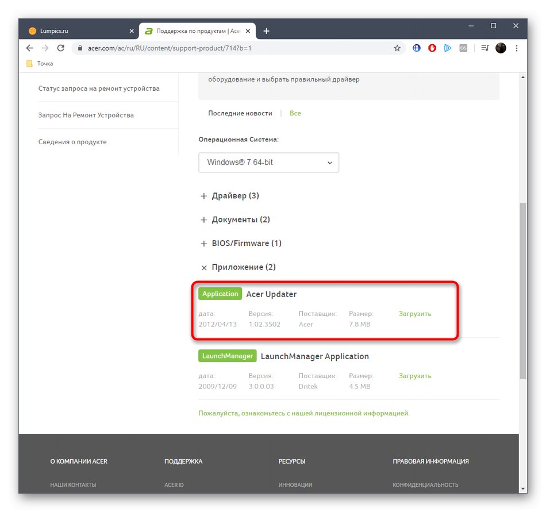546x512 pixels.
Task: Open the Chrome profile avatar
Action: (x=501, y=48)
